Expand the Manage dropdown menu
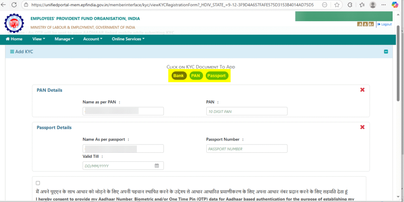This screenshot has height=202, width=404. coord(64,39)
